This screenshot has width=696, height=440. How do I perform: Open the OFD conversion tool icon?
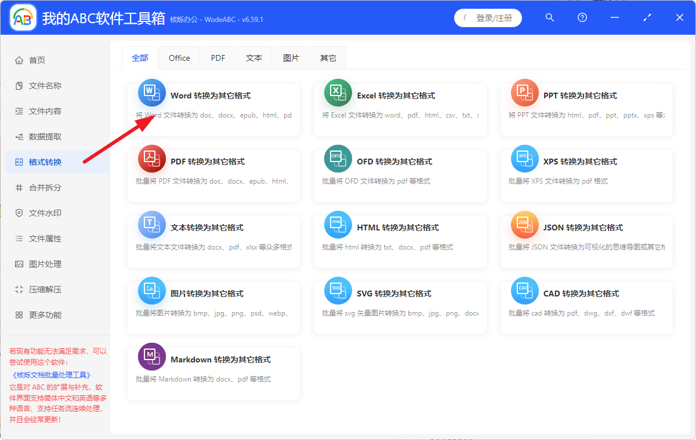338,159
